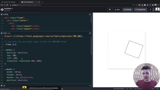Click the 'height: 10rem' line

tap(14, 75)
